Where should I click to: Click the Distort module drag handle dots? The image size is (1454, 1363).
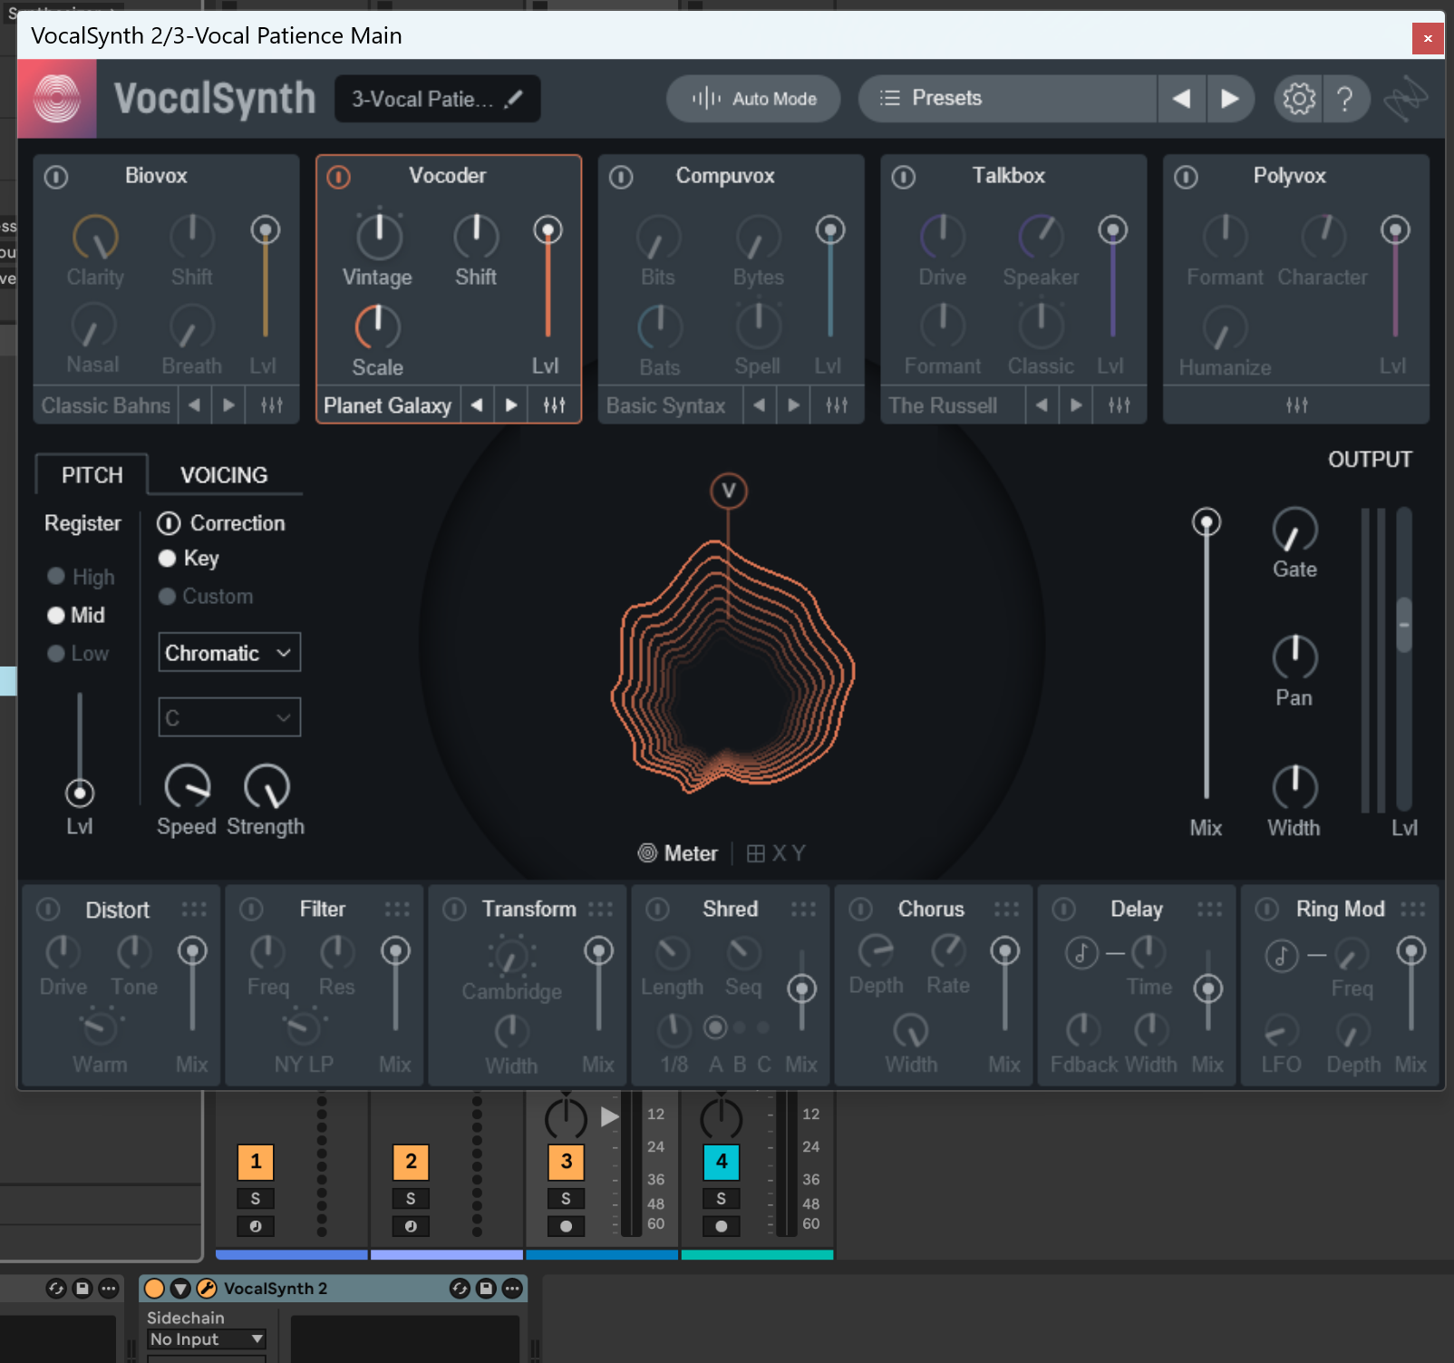pos(194,909)
